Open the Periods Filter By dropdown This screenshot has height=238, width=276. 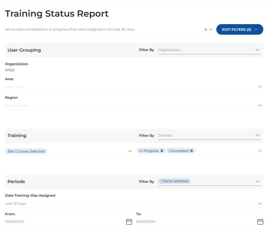[257, 181]
